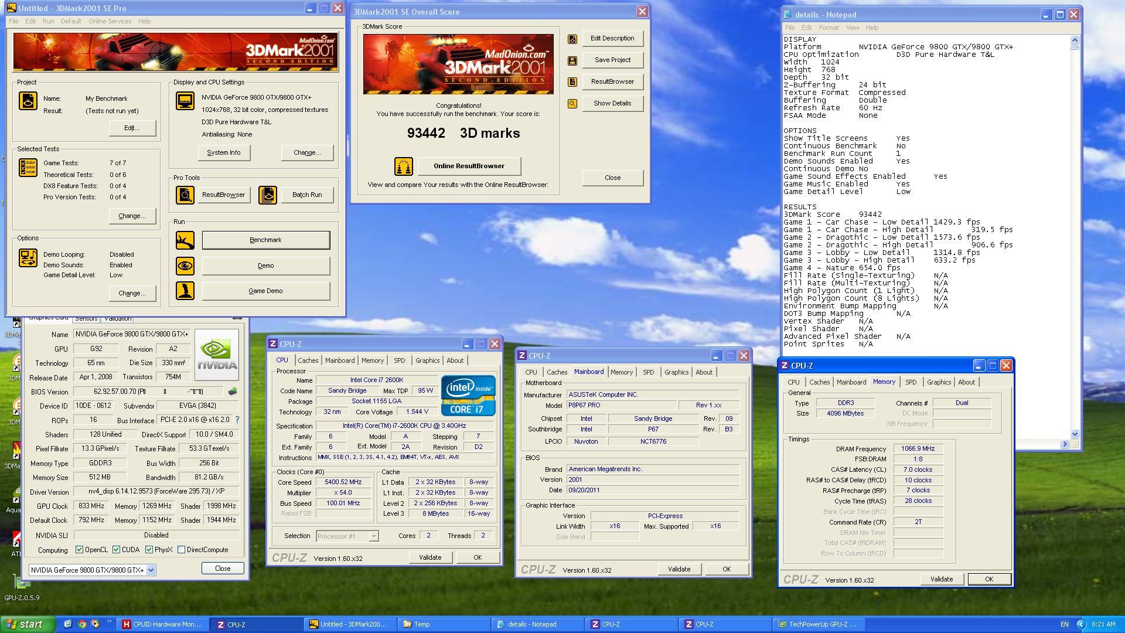Click the Bus Interface question mark icon
This screenshot has height=633, width=1125.
[237, 420]
